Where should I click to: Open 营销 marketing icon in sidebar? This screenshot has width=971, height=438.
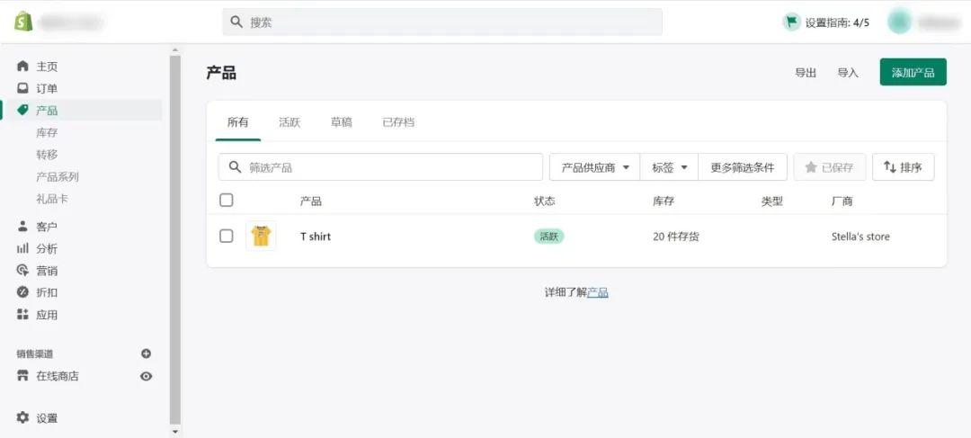coord(23,271)
